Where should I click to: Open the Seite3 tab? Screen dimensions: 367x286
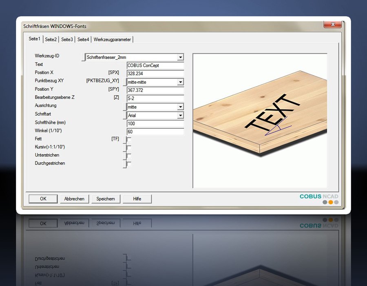tap(67, 39)
